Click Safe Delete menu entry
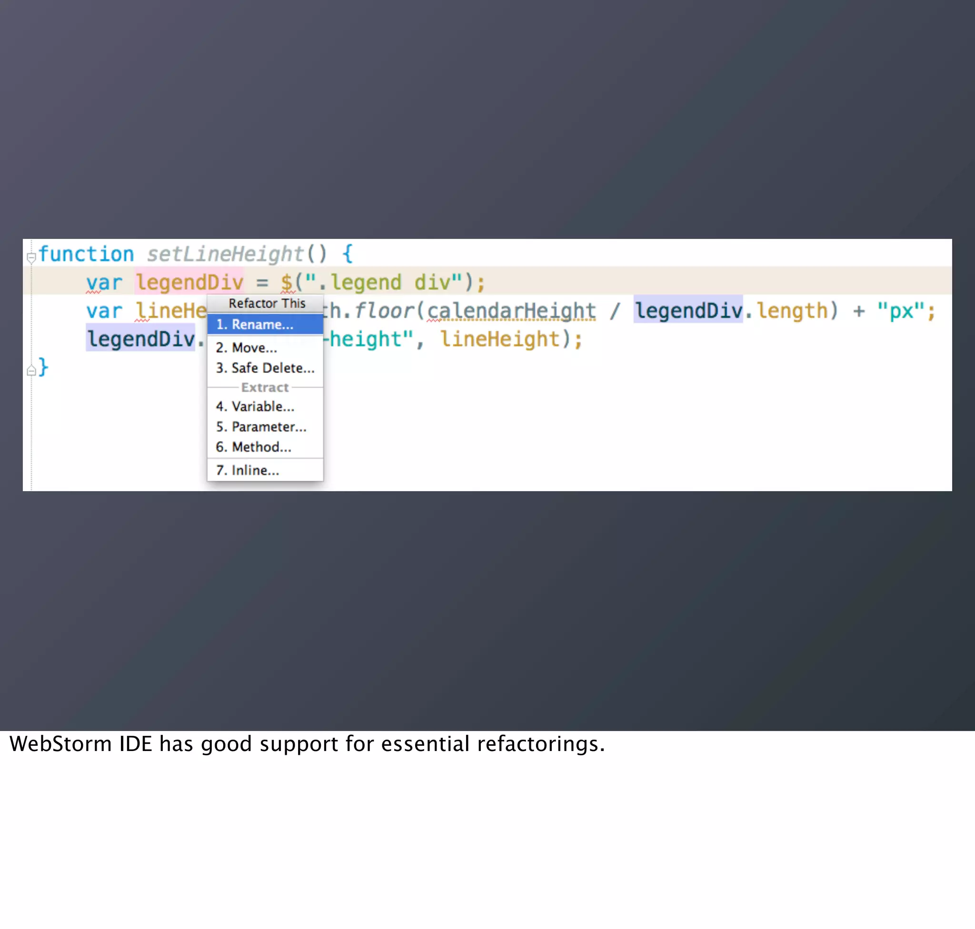The width and height of the screenshot is (975, 929). [x=265, y=368]
